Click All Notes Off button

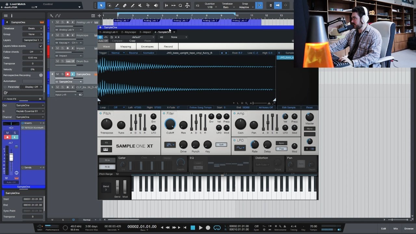coord(266,108)
